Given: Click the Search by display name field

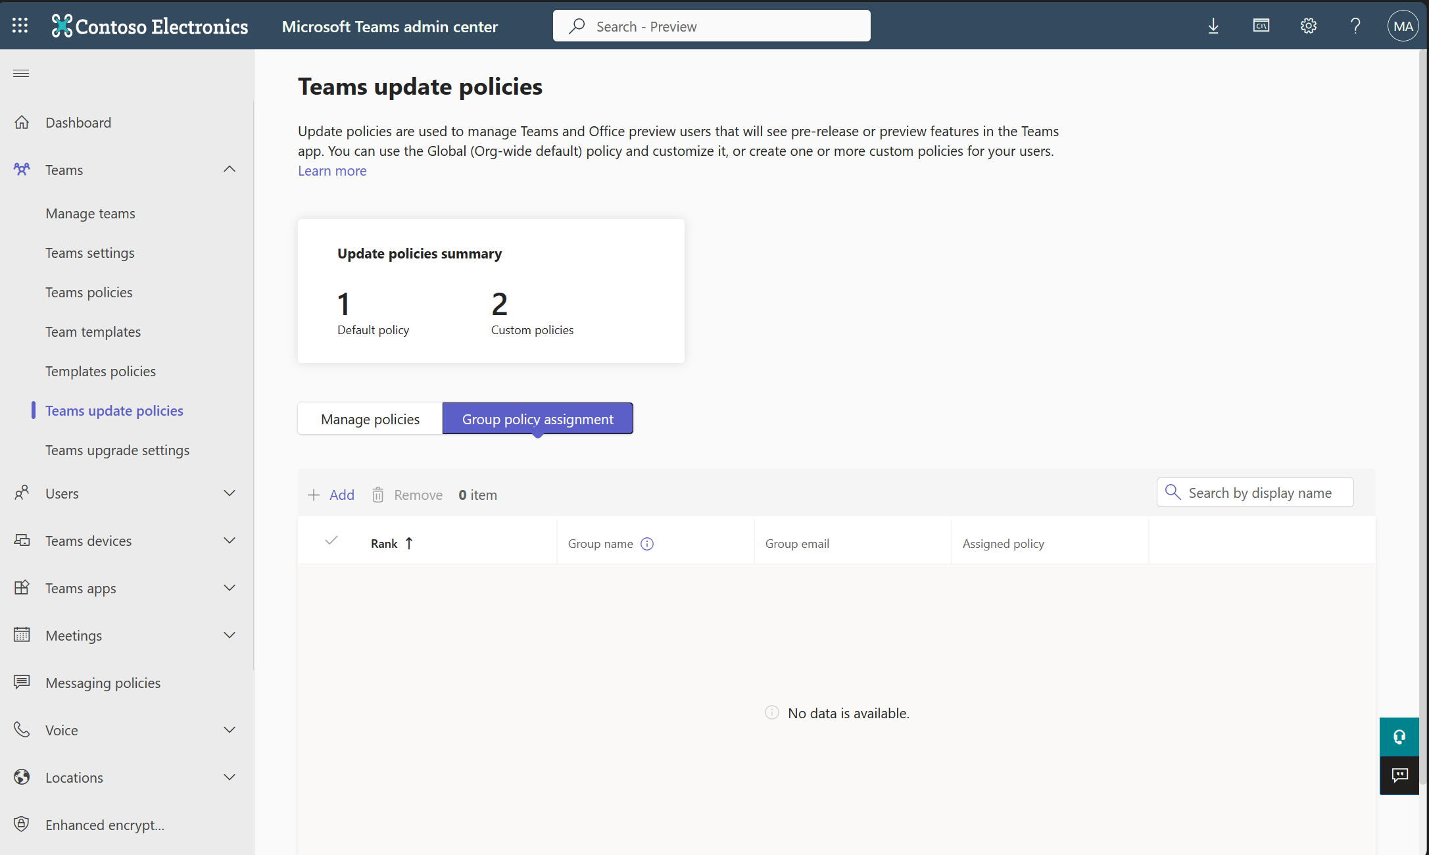Looking at the screenshot, I should (1259, 493).
